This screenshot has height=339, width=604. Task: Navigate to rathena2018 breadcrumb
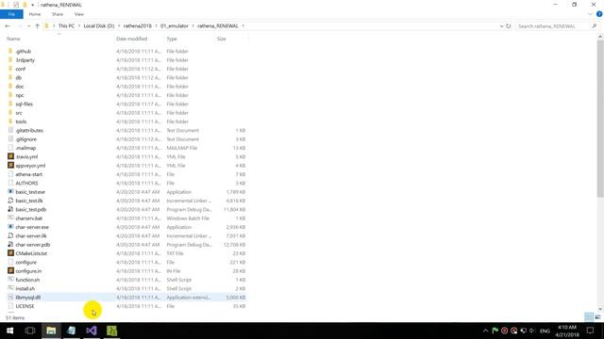pyautogui.click(x=138, y=26)
